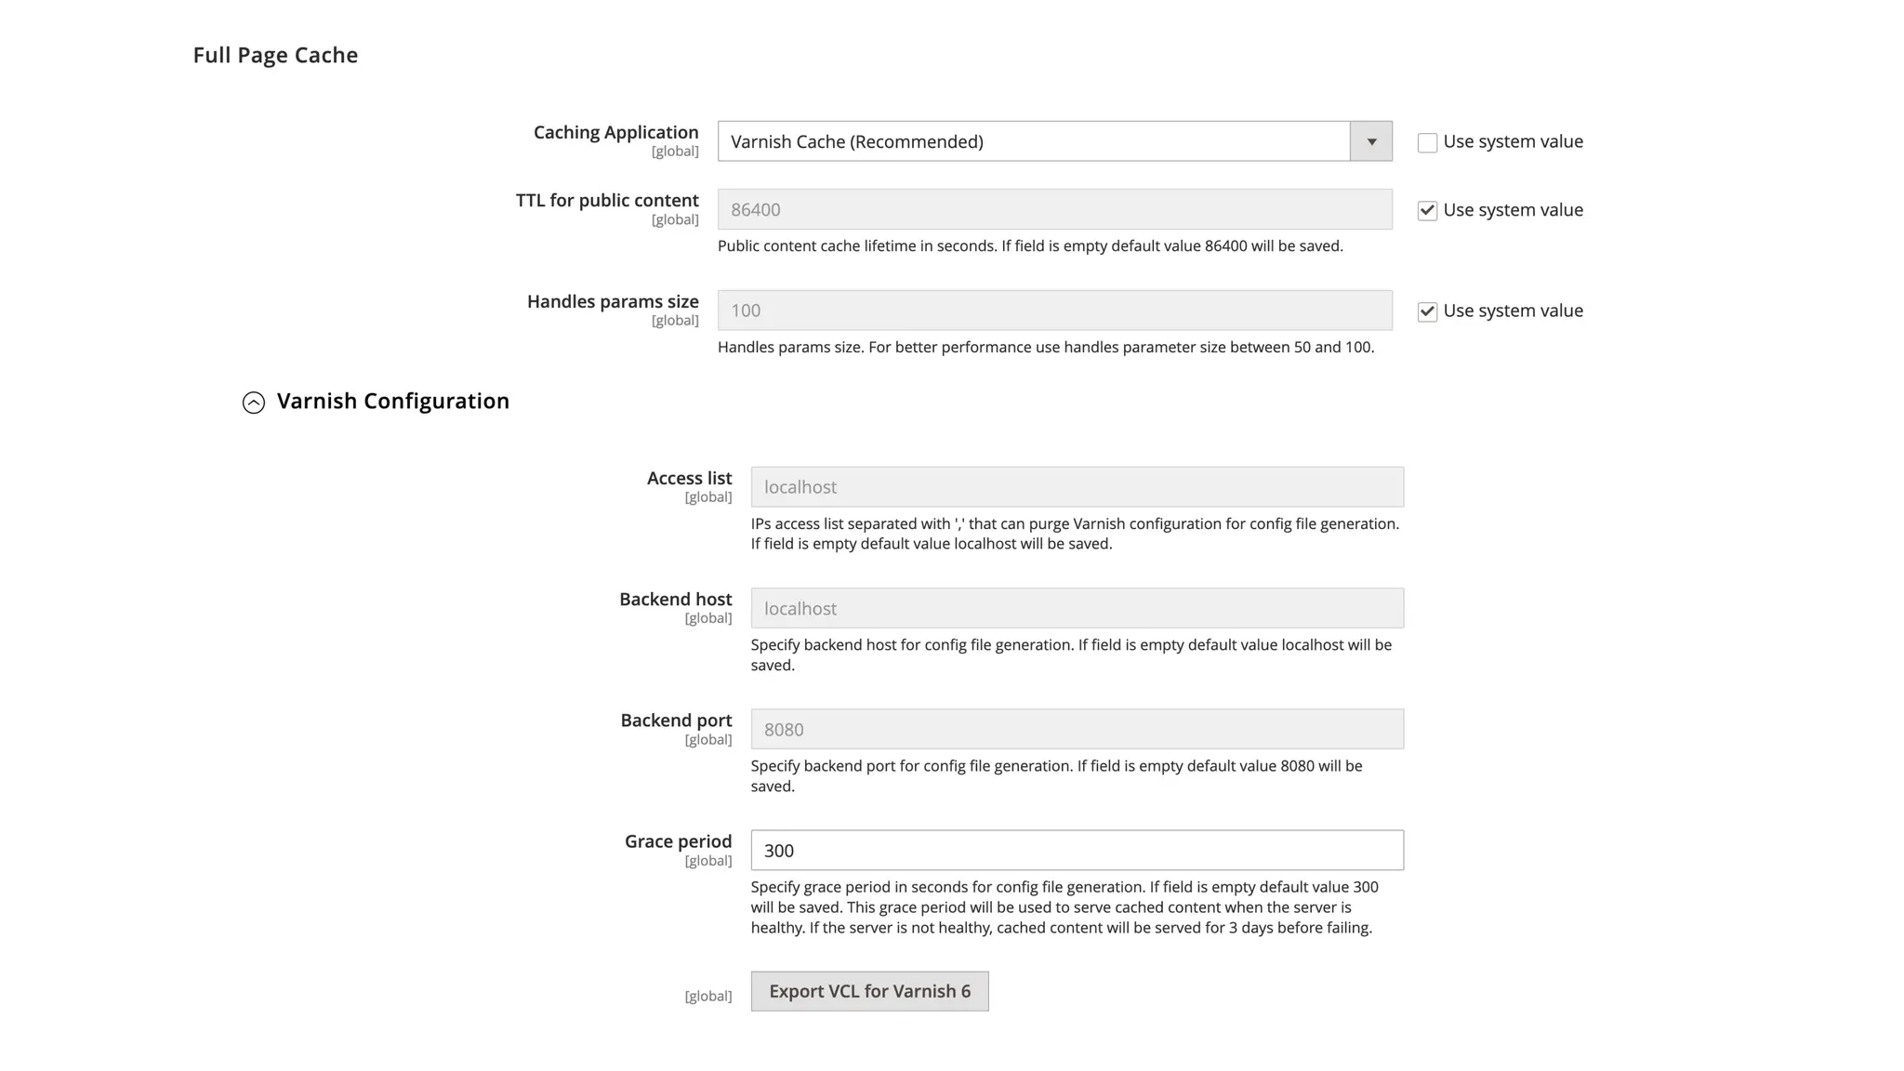Click the Use system value label beside TTL
Screen dimensions: 1904x1071
[x=1513, y=210]
